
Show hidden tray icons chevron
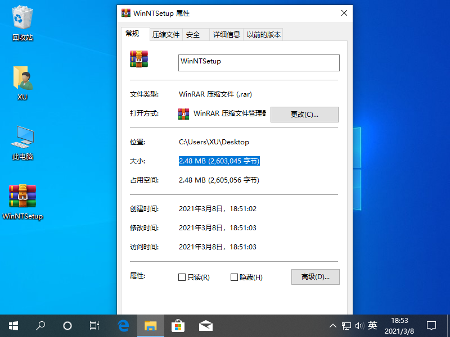pos(332,326)
